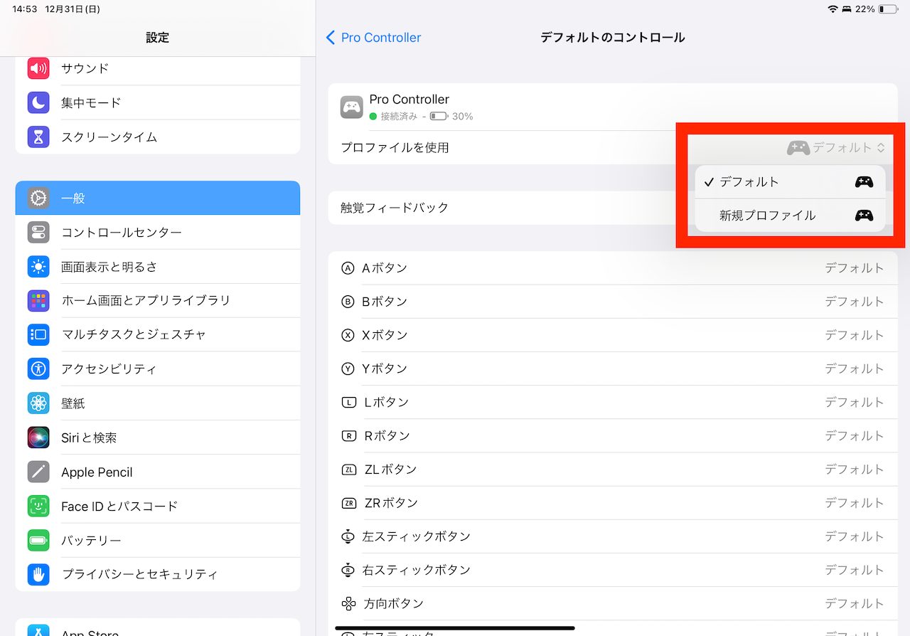910x636 pixels.
Task: Open ZLボタン mapping row
Action: (612, 470)
